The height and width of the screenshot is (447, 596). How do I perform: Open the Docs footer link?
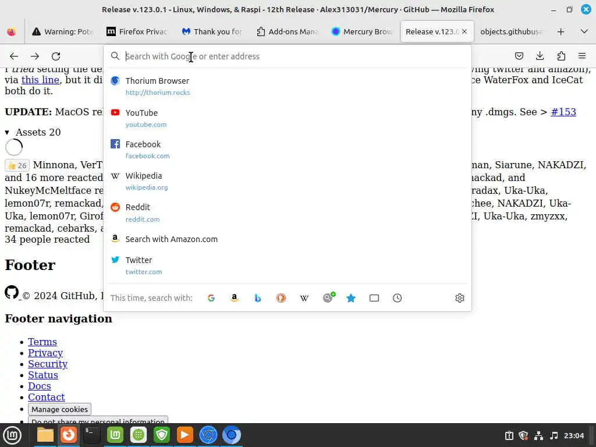pyautogui.click(x=39, y=386)
